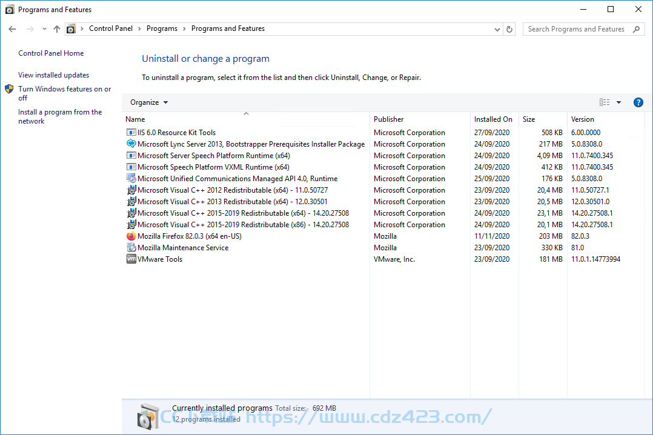
Task: Click the Mozilla Maintenance Service icon
Action: [131, 248]
